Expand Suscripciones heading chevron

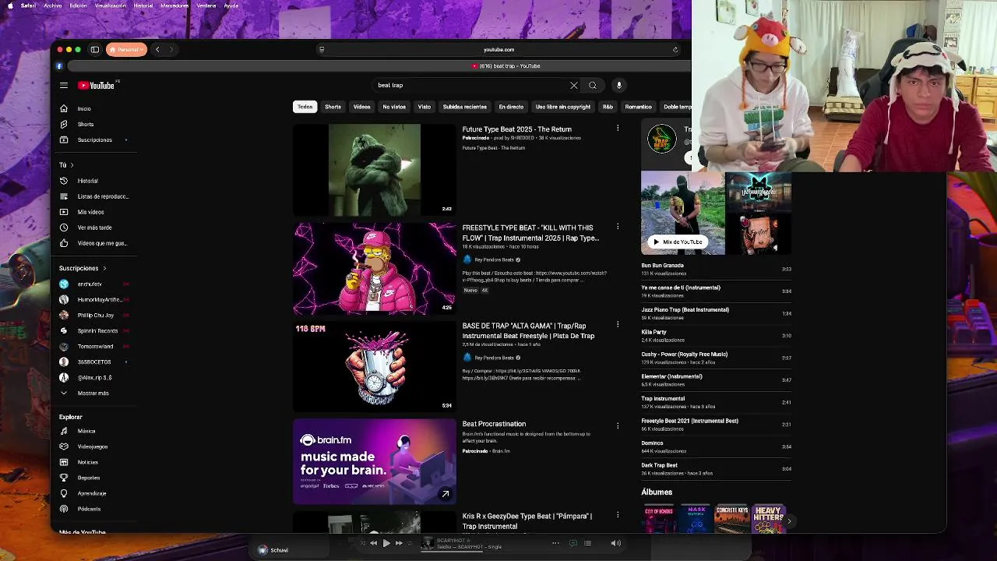pyautogui.click(x=104, y=268)
